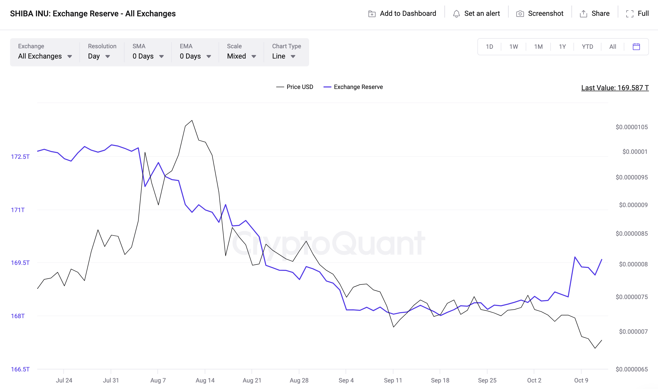Click Set an alert label
658x389 pixels.
point(482,13)
